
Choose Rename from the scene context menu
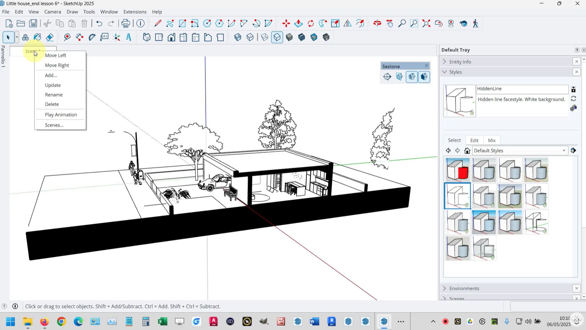tap(54, 95)
